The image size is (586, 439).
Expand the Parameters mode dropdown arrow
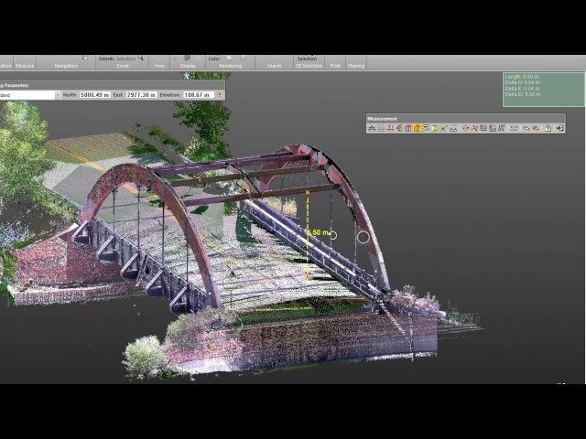(58, 95)
